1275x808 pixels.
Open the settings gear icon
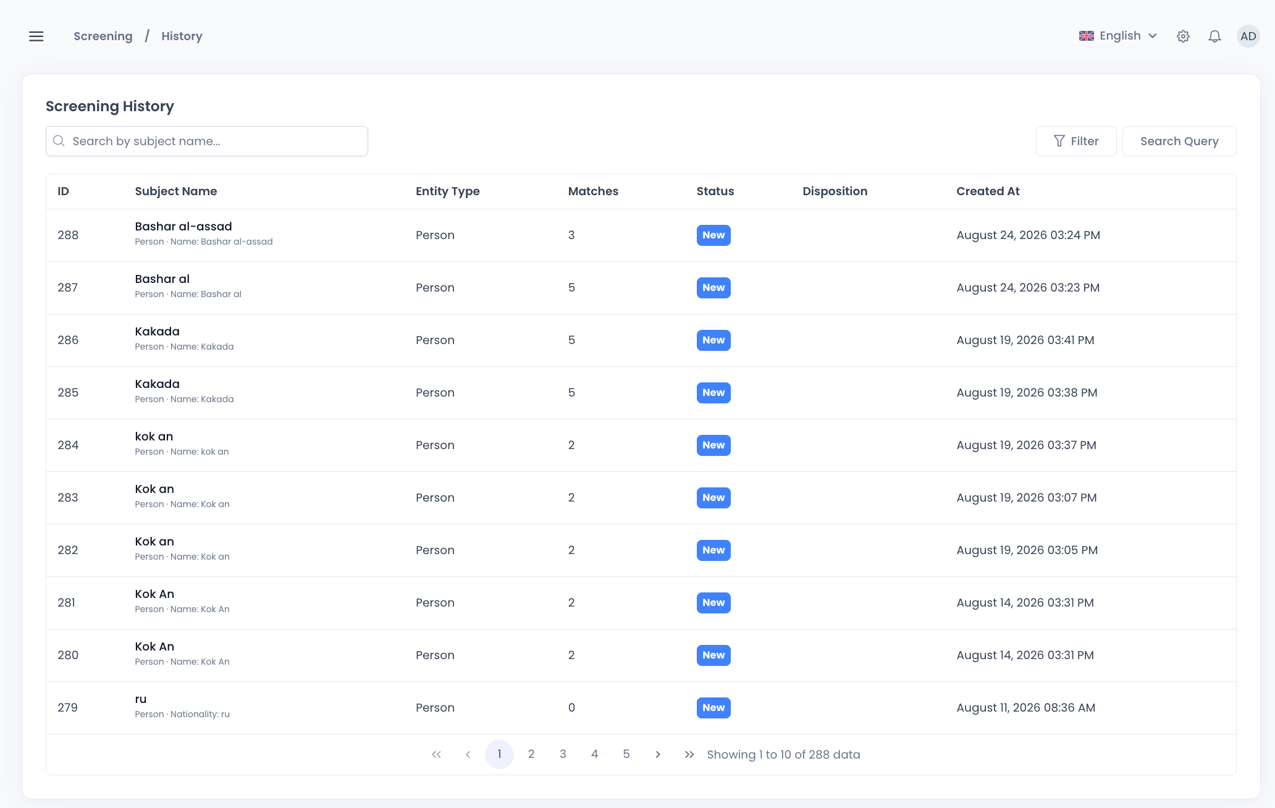tap(1183, 36)
